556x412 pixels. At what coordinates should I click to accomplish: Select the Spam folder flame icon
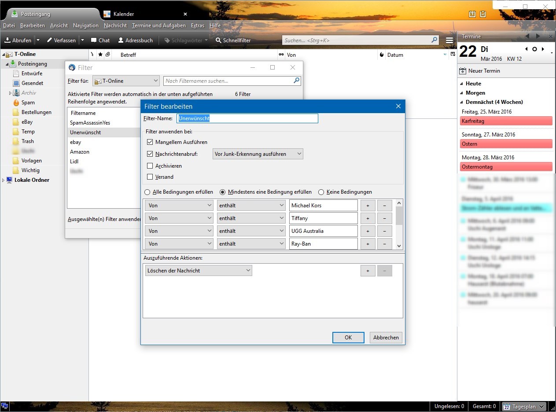point(16,103)
